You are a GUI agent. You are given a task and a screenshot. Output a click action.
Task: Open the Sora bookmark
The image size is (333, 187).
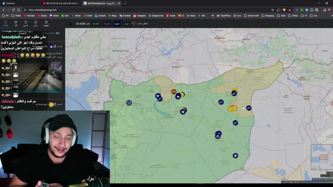(x=237, y=16)
